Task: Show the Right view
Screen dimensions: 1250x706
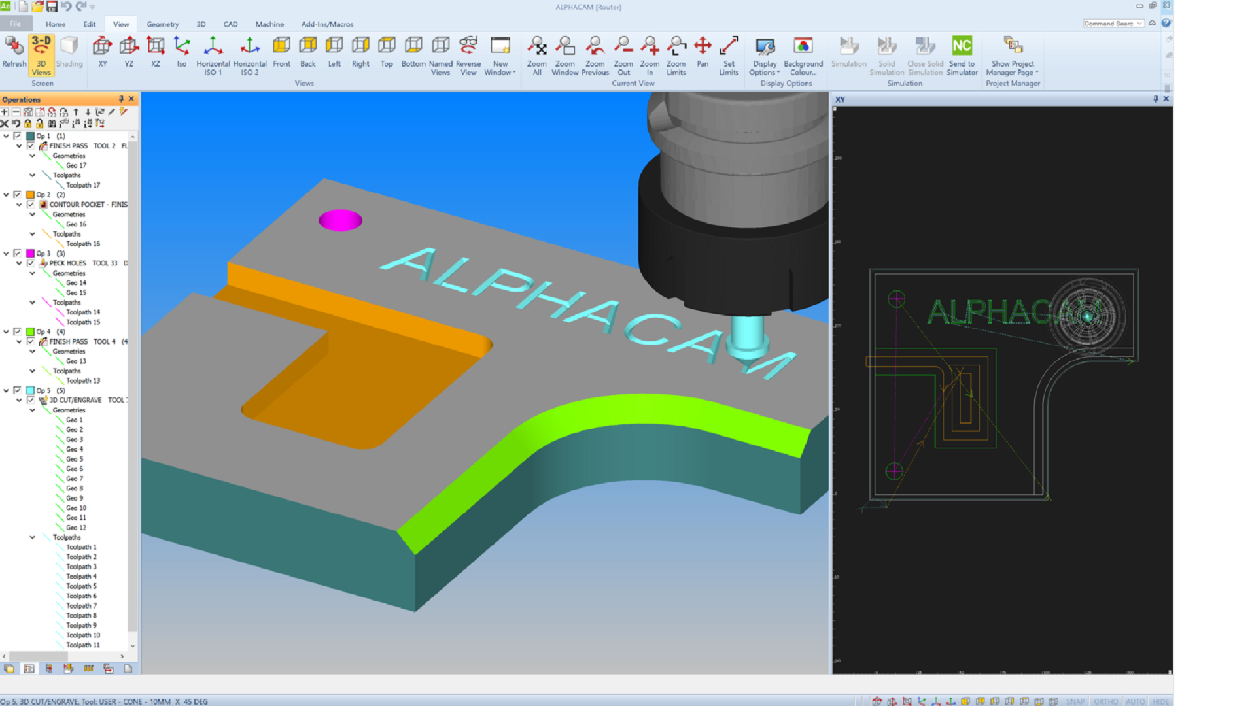Action: point(360,52)
